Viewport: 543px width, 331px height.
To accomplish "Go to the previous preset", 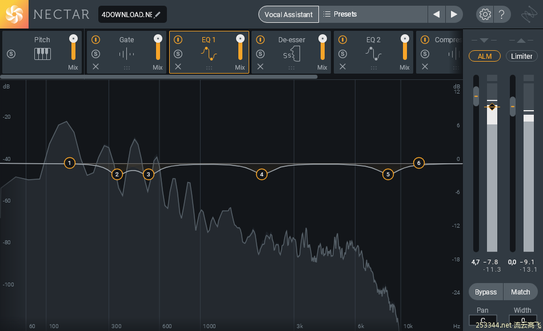I will click(x=436, y=14).
